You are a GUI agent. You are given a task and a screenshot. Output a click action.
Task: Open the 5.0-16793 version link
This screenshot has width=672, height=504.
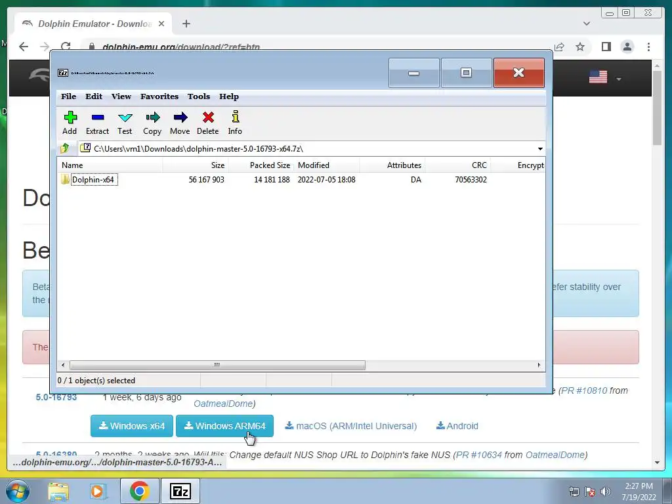coord(56,397)
